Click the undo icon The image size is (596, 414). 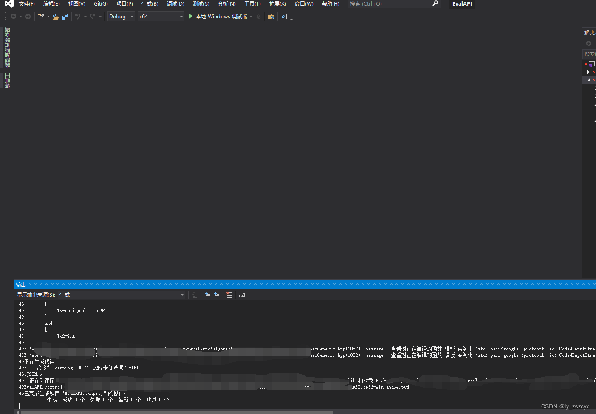click(78, 17)
